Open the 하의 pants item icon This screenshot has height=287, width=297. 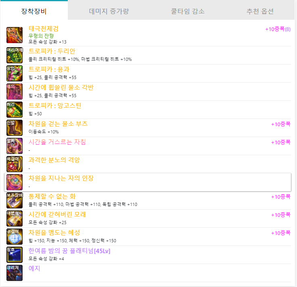tap(15, 92)
